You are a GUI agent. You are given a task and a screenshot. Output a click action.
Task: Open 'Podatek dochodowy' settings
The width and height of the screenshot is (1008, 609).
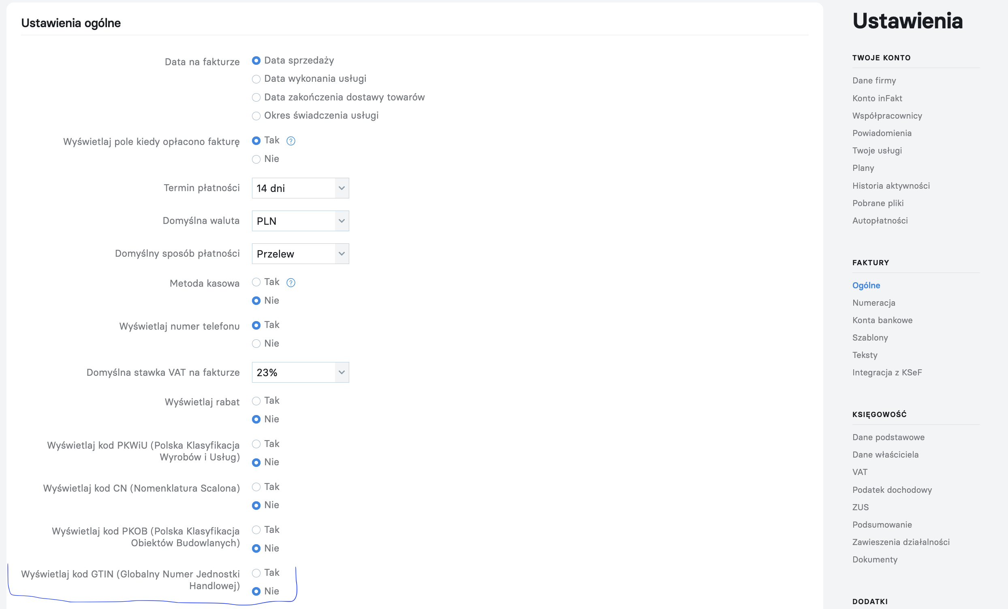pyautogui.click(x=892, y=490)
